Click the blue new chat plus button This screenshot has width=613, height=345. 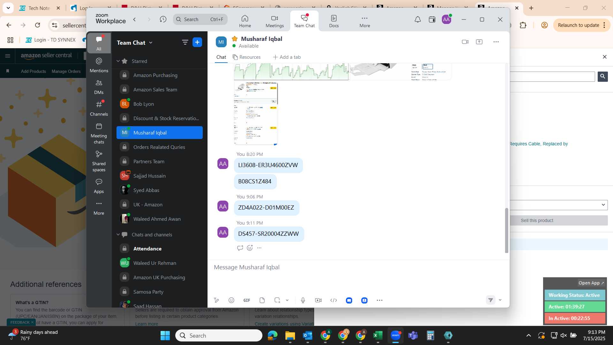point(197,42)
